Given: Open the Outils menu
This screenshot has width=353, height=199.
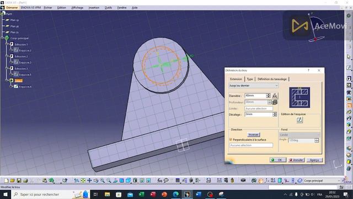Looking at the screenshot, I should [x=108, y=8].
